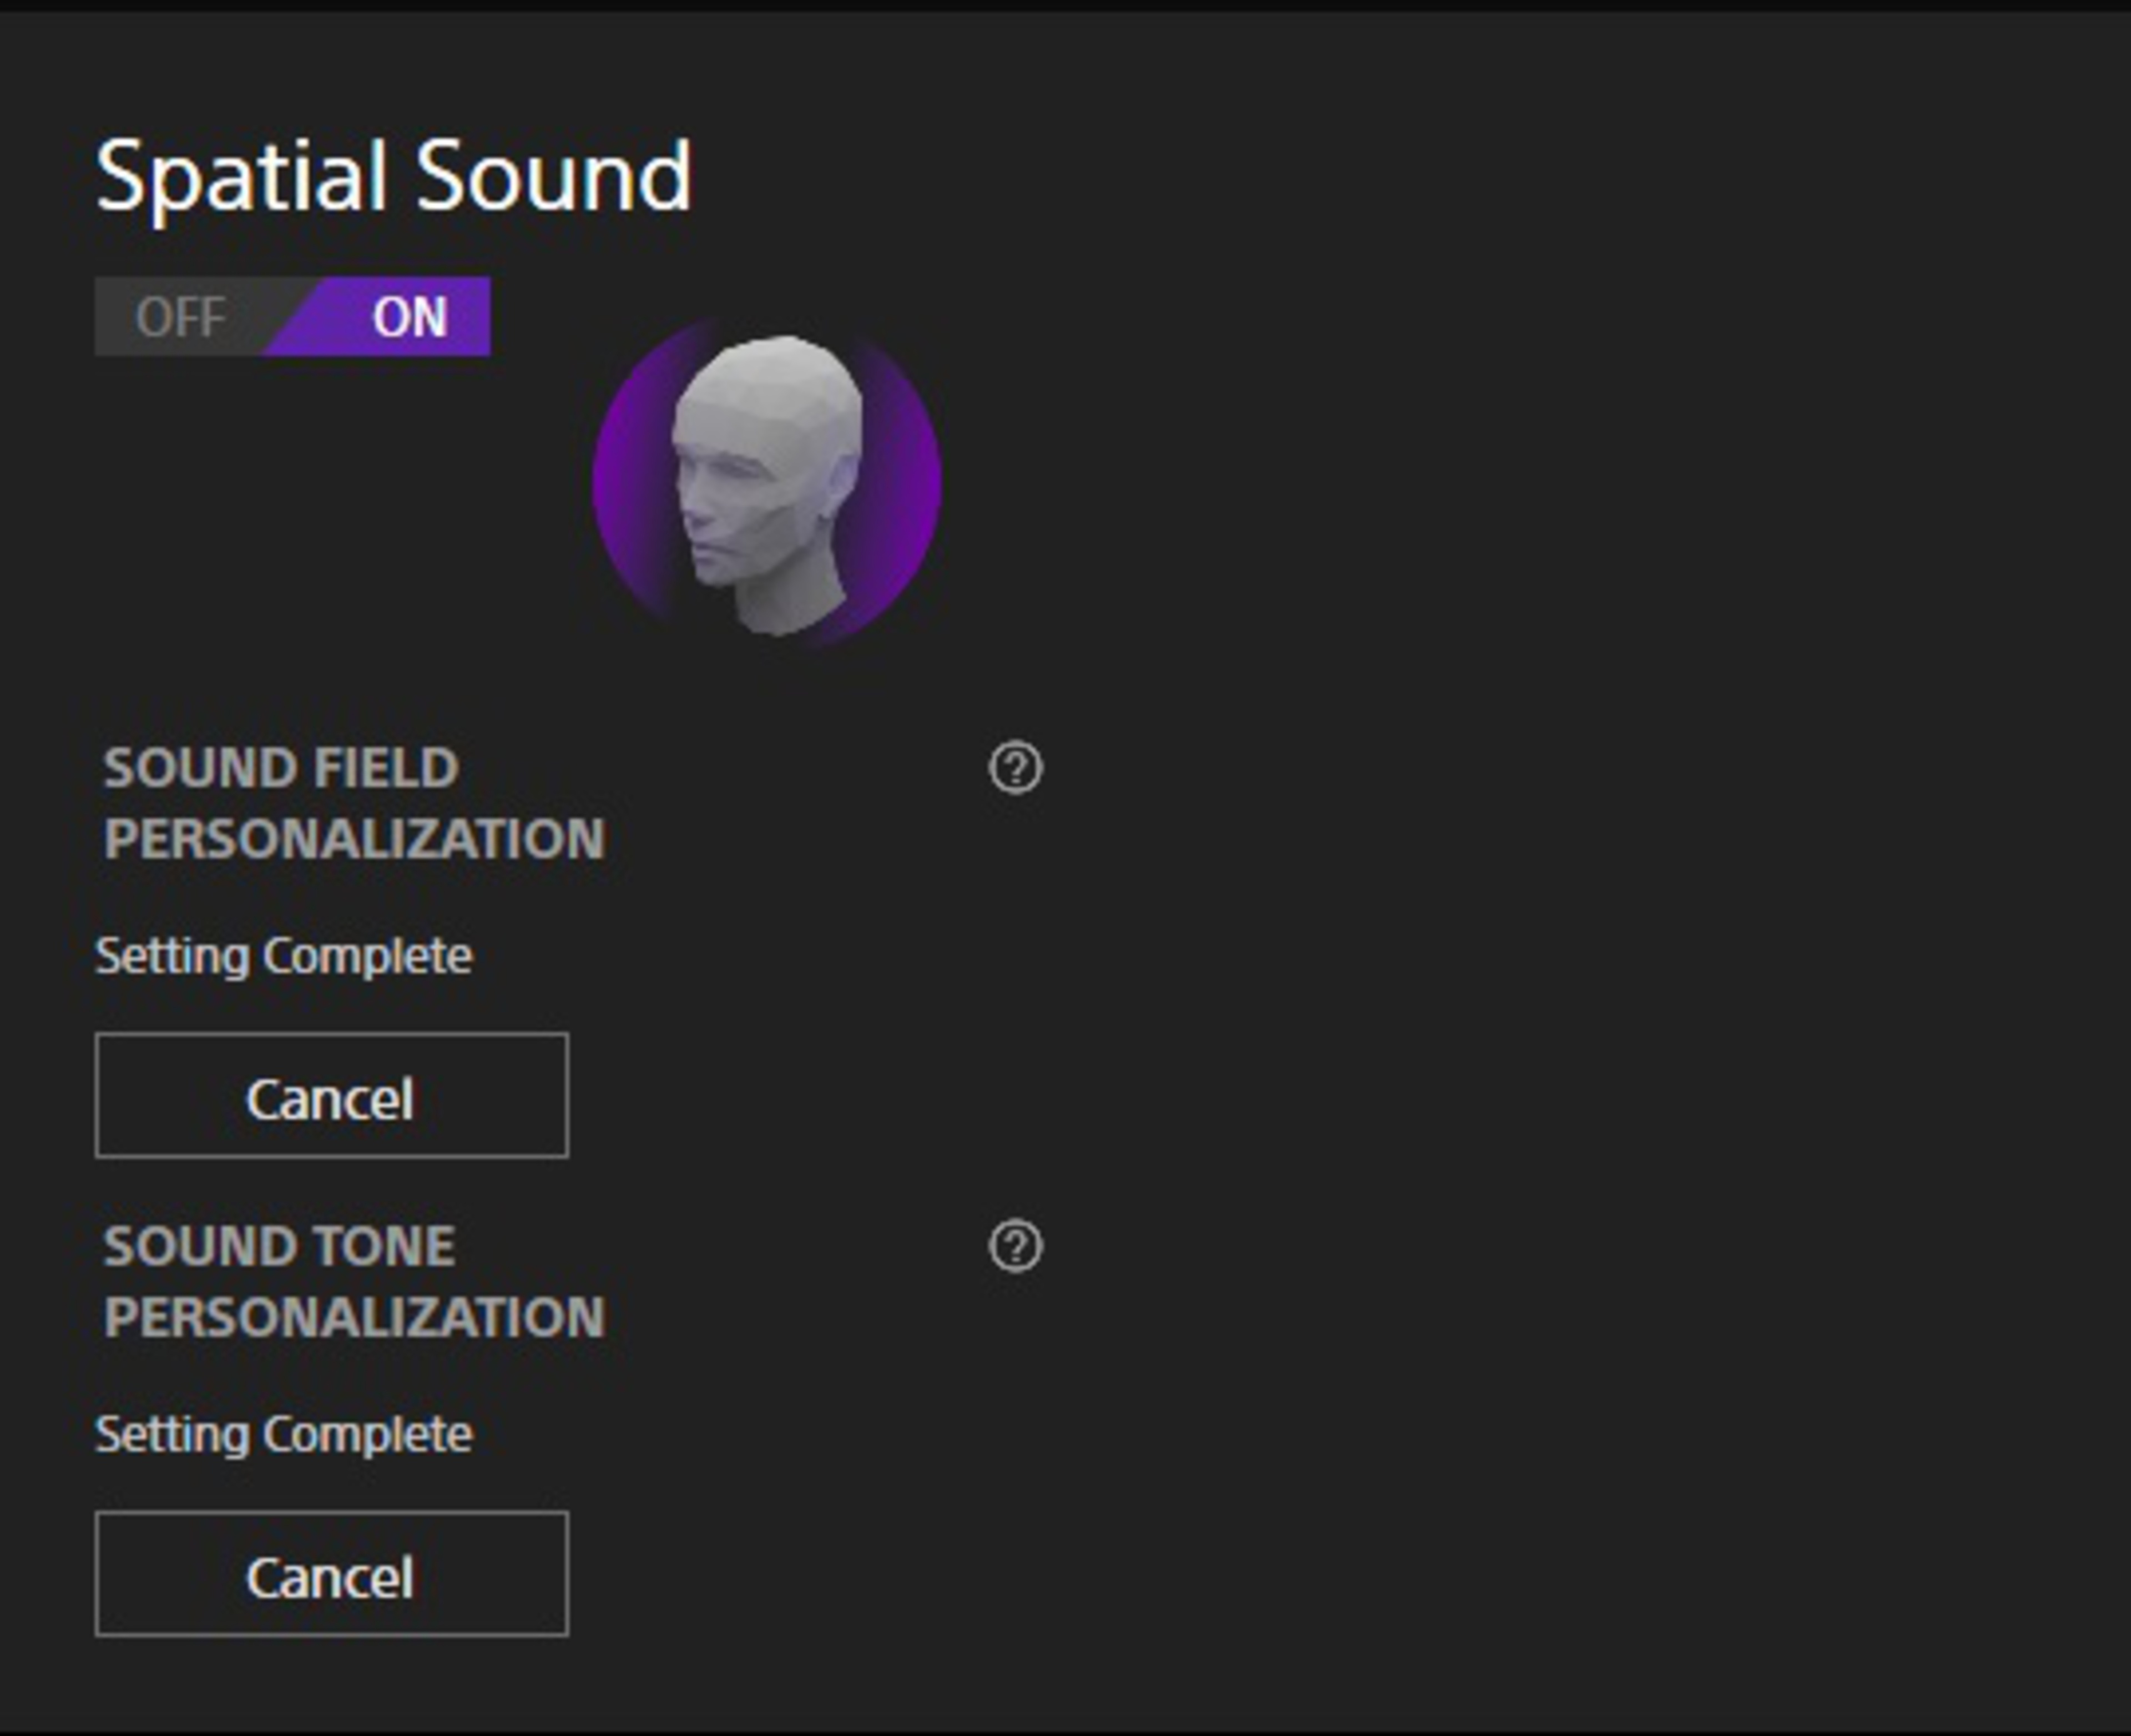Switch Spatial Sound to OFF
This screenshot has height=1736, width=2131.
(180, 317)
